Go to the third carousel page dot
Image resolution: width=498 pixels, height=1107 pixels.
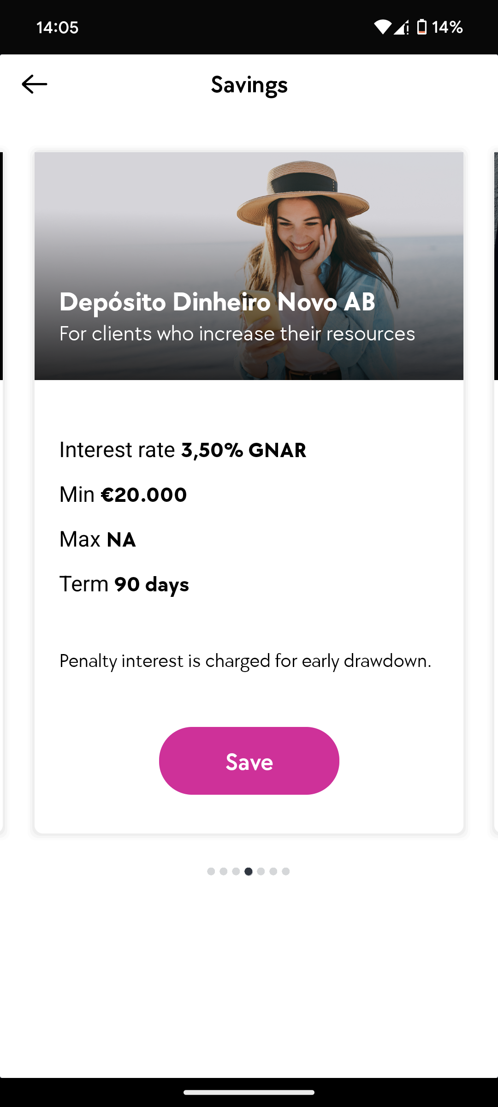[x=236, y=871]
